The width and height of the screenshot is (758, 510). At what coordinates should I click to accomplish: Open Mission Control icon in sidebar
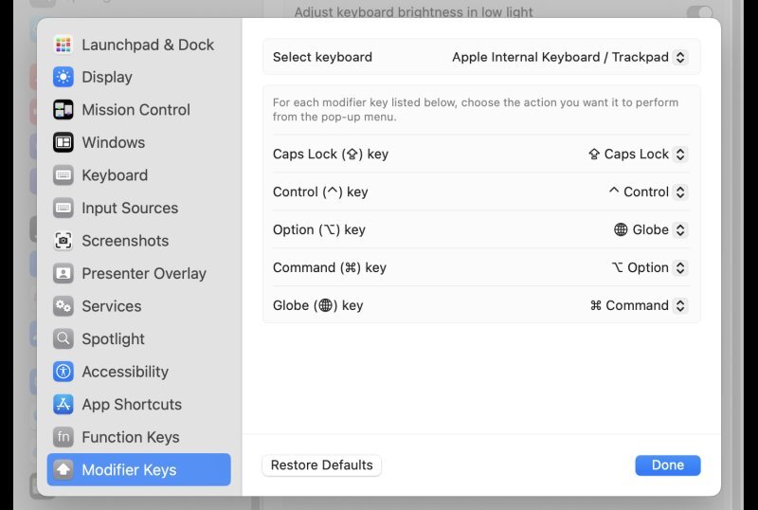[63, 110]
